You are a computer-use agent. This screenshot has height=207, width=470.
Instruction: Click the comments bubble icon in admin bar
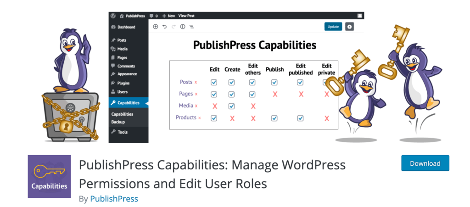point(151,16)
